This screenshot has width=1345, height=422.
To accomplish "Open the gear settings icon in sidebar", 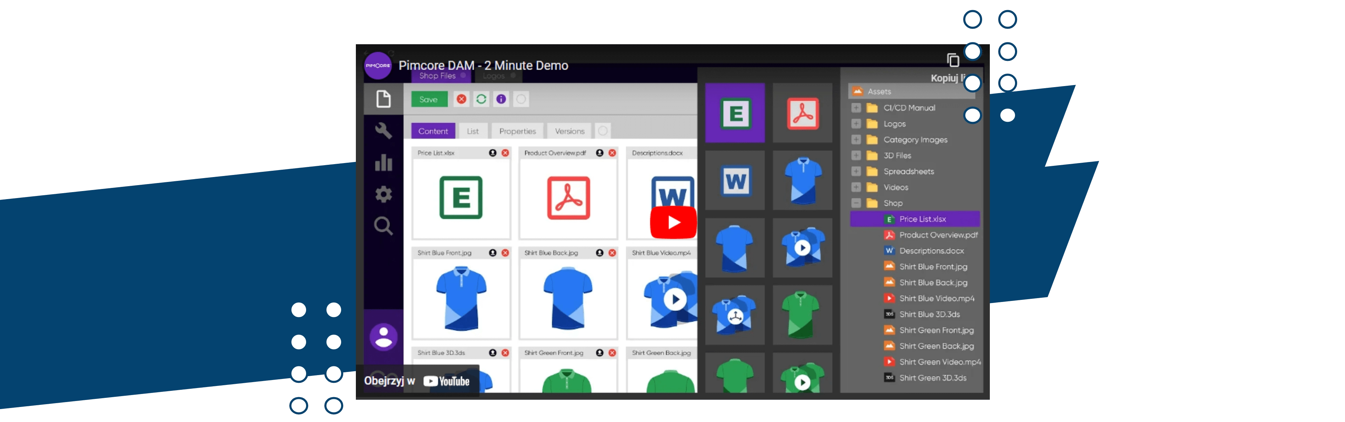I will [x=384, y=194].
